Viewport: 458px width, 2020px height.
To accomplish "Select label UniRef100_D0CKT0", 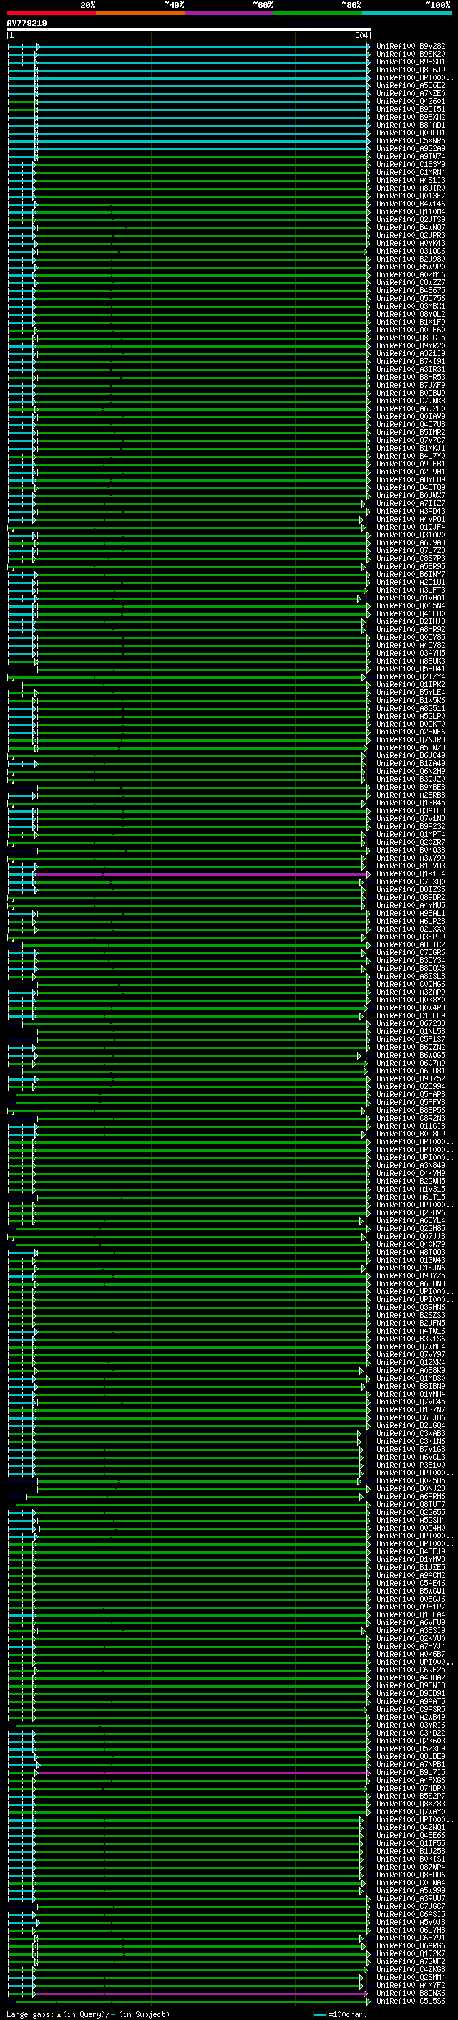I will pyautogui.click(x=411, y=724).
